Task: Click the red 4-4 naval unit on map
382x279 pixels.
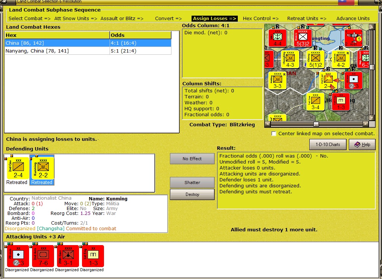Action: click(x=277, y=38)
